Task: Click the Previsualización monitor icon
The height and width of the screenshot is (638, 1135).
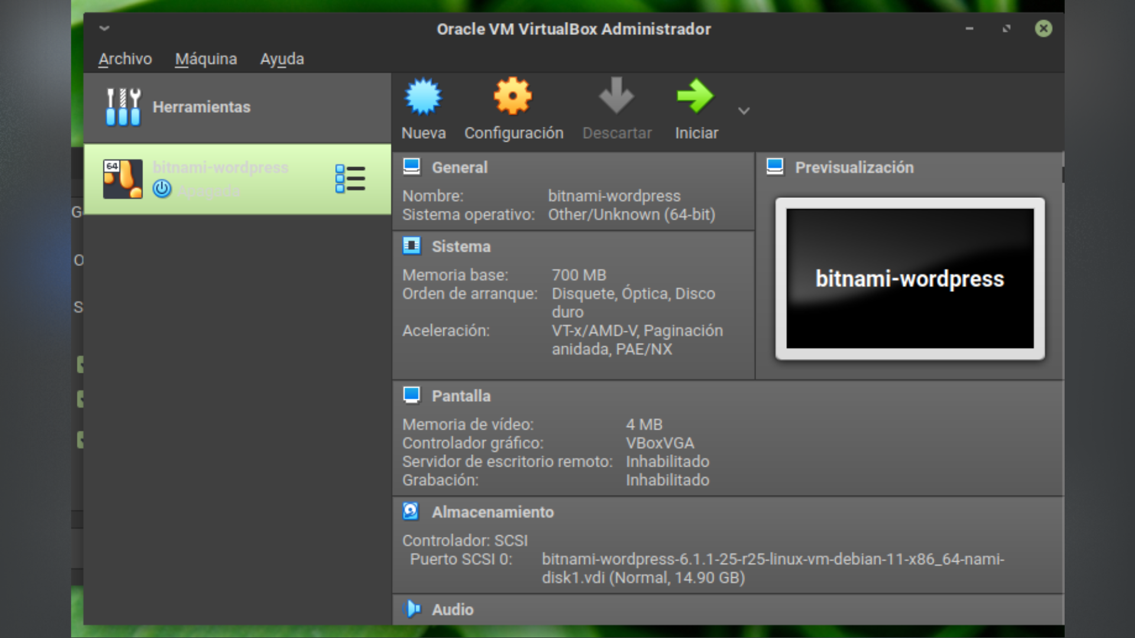Action: [x=775, y=167]
